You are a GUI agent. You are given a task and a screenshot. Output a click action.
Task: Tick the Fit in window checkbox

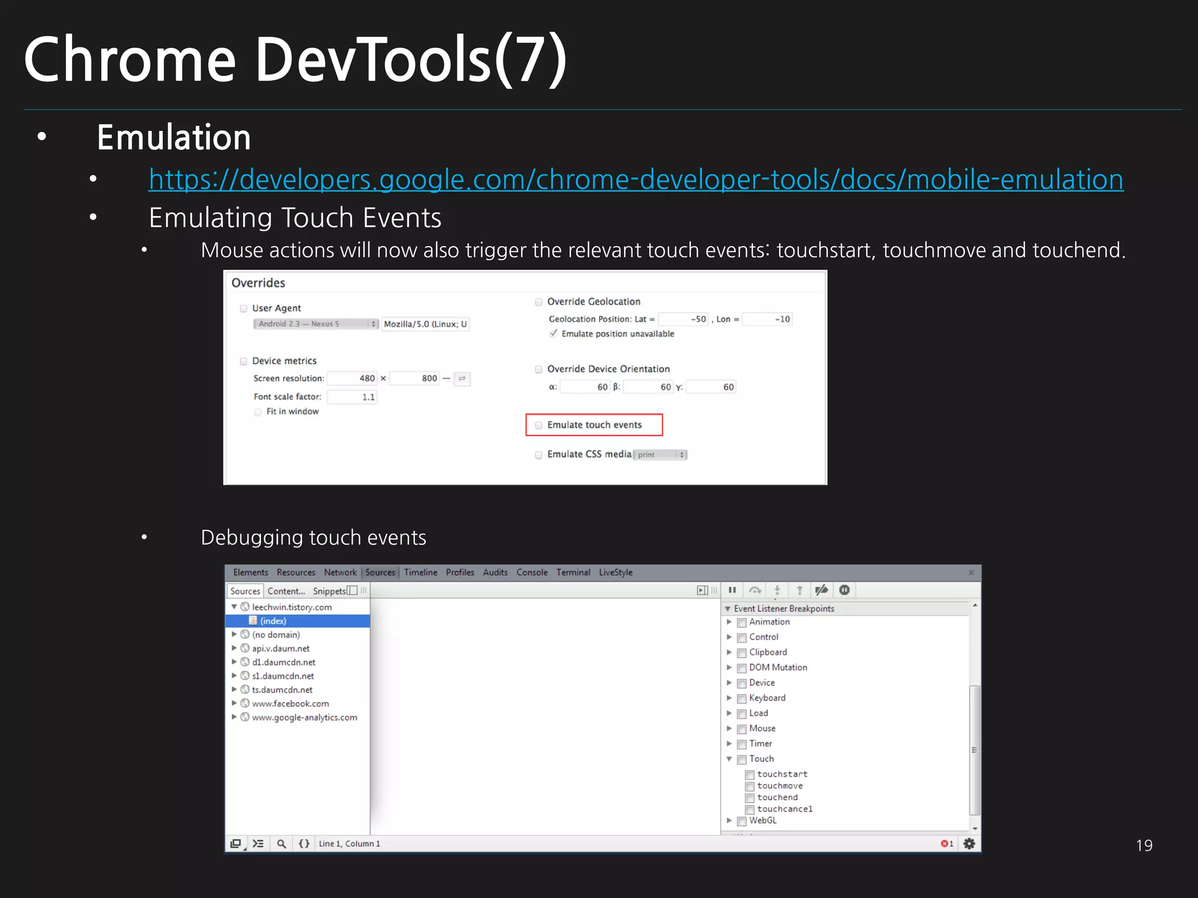pyautogui.click(x=257, y=412)
